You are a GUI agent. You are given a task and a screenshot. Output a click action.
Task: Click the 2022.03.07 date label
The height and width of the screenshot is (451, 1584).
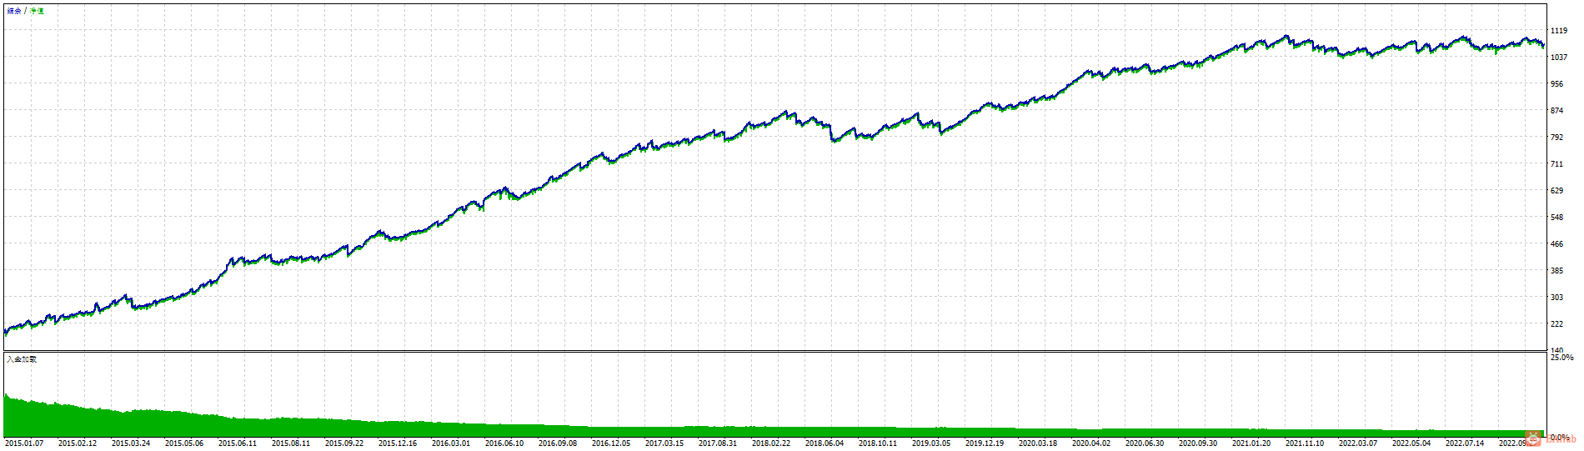1358,443
